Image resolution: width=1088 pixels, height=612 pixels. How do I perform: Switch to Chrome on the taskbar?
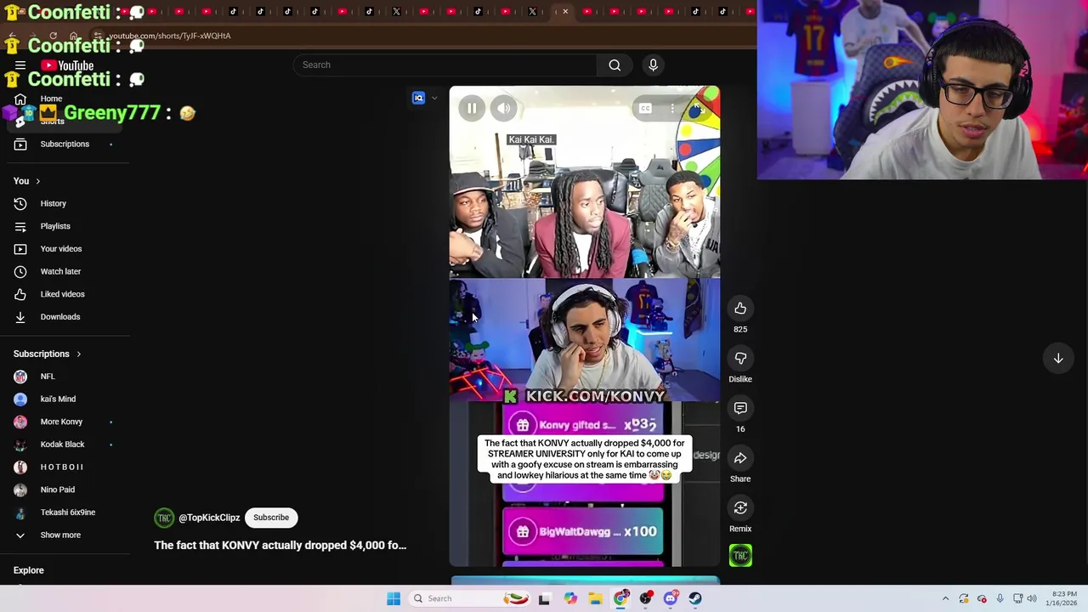[621, 598]
